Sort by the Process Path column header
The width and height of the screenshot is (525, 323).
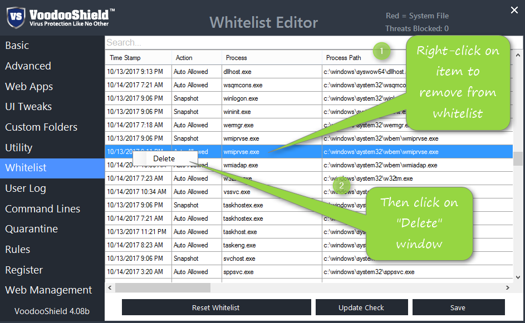click(x=344, y=57)
